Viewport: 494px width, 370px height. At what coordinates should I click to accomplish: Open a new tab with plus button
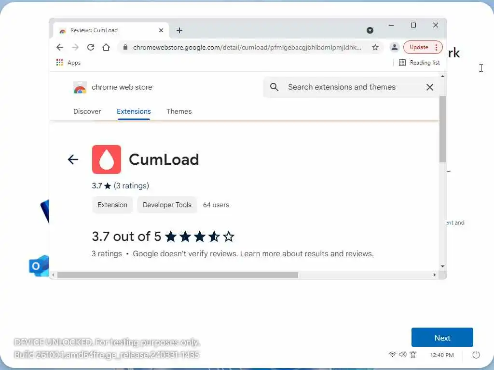[x=179, y=30]
